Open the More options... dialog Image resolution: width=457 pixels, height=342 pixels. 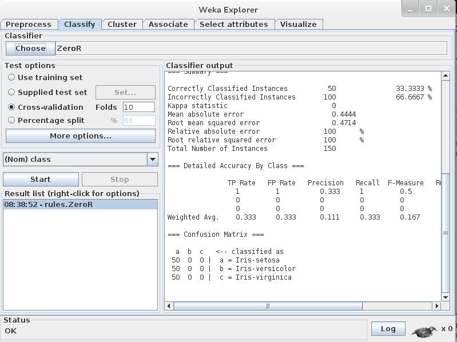click(81, 136)
